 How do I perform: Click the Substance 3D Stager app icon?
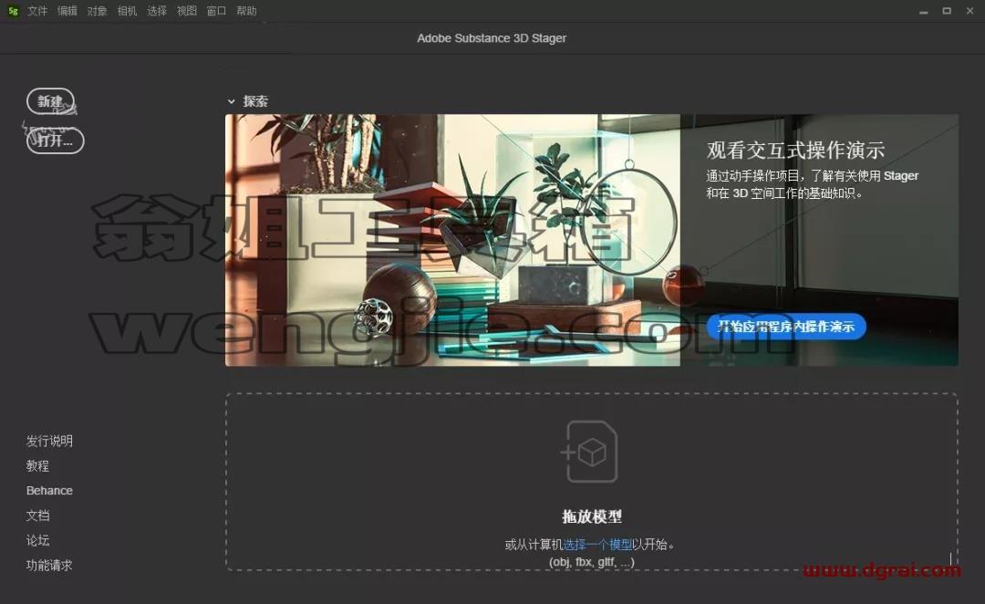[x=13, y=11]
